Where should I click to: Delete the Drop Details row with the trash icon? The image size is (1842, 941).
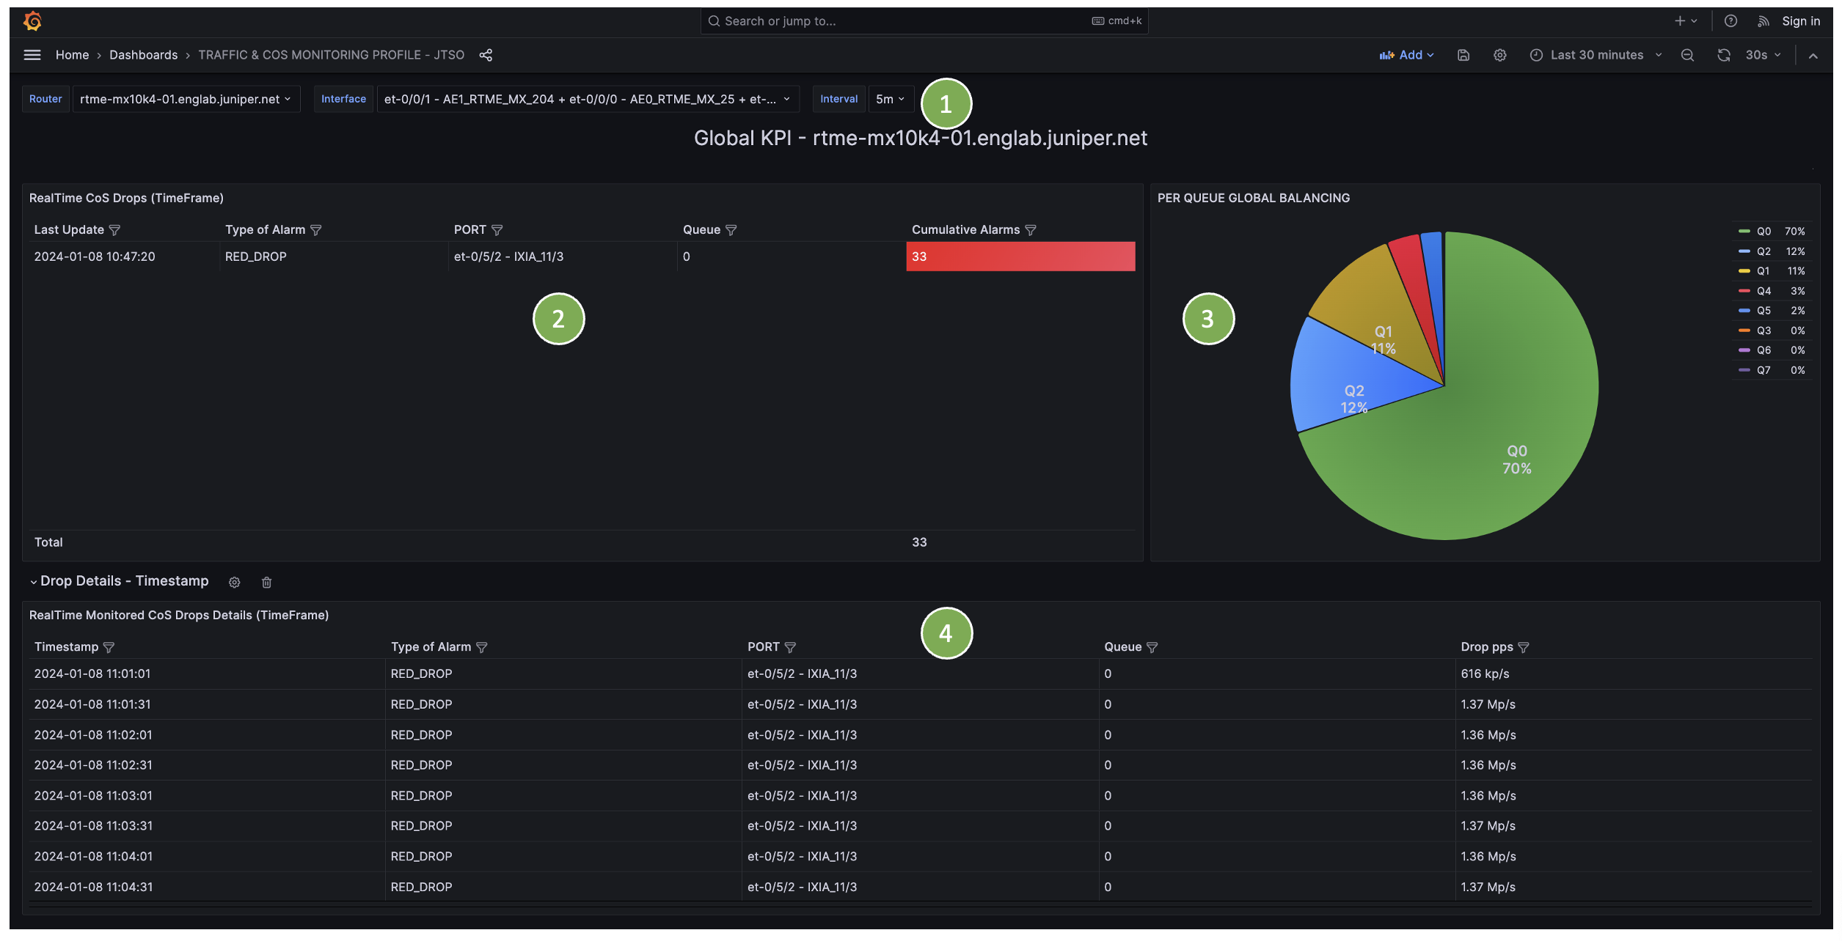pyautogui.click(x=267, y=583)
